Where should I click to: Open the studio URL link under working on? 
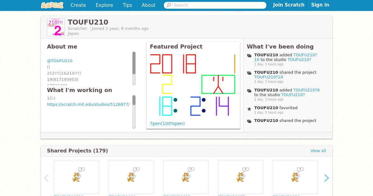pos(88,105)
